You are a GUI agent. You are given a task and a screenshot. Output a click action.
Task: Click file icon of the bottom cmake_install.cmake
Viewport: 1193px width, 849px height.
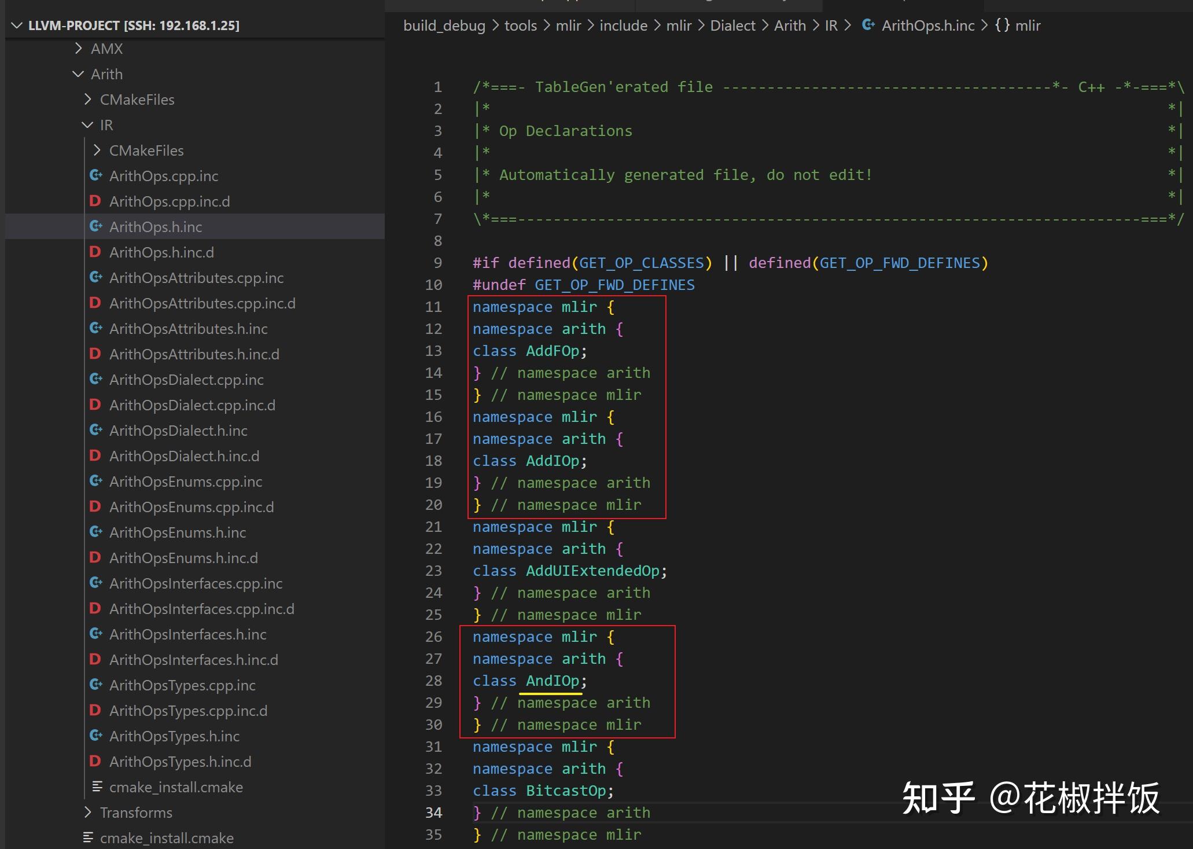coord(88,837)
